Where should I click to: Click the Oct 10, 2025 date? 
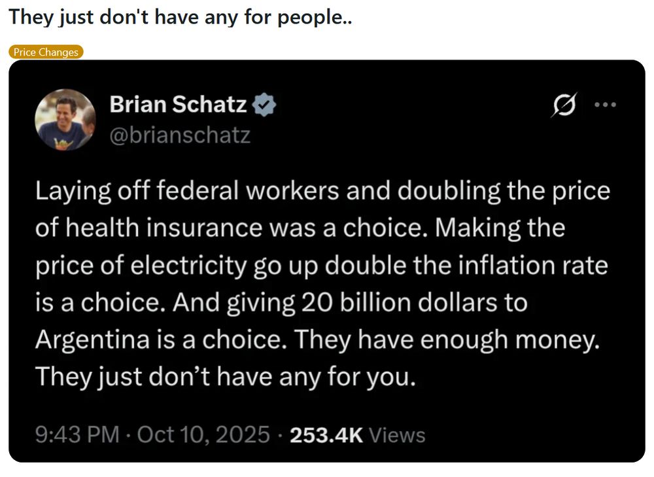(x=203, y=435)
